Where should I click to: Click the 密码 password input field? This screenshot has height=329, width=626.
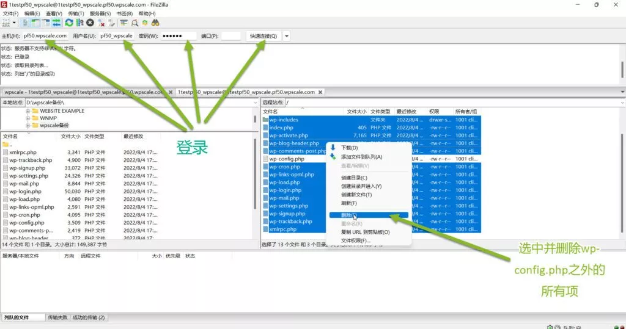[179, 36]
